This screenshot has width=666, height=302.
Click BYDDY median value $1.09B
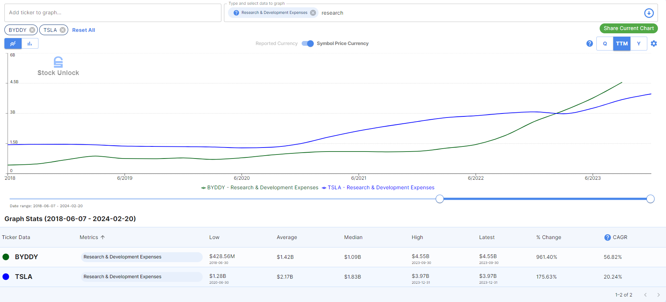(x=353, y=257)
